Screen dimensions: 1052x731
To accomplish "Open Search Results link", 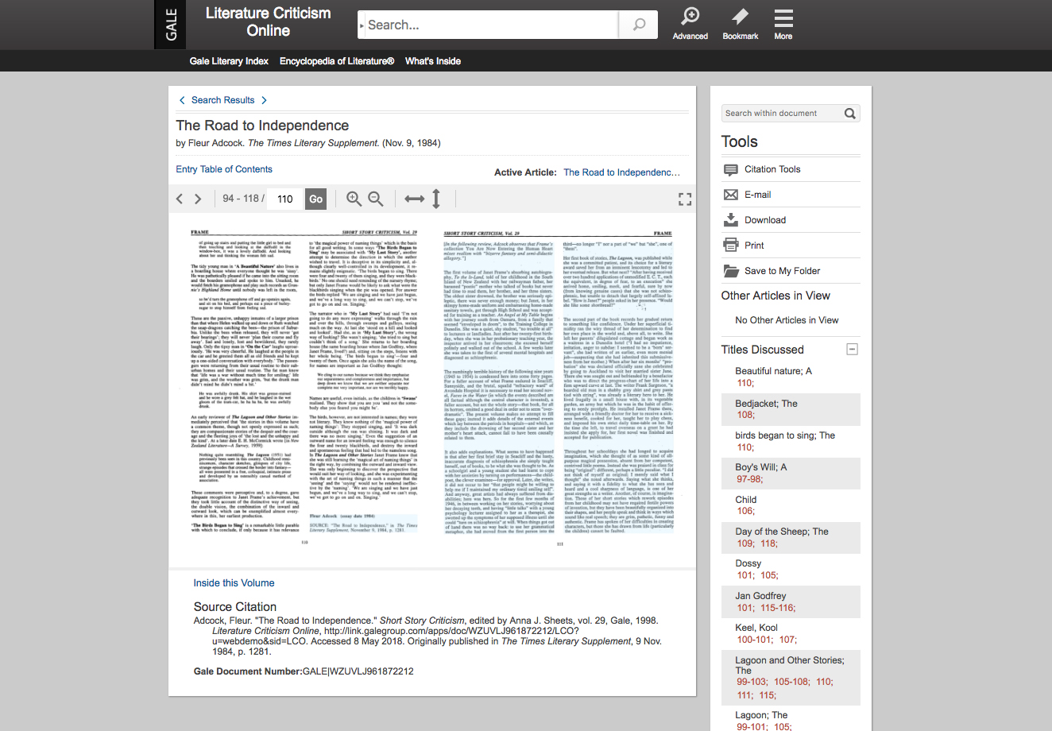I will point(223,100).
